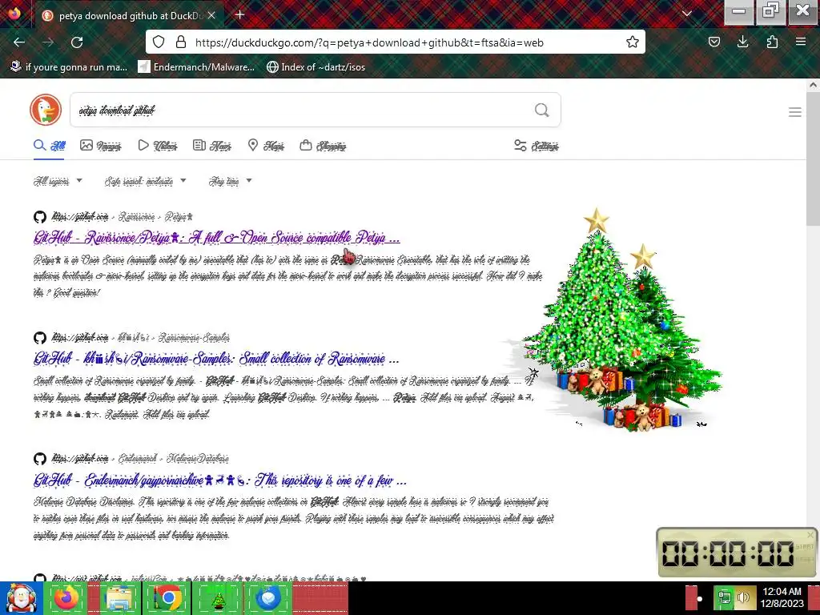Open 'if youre gonna run ma...' bookmark
This screenshot has width=820, height=615.
pos(69,67)
